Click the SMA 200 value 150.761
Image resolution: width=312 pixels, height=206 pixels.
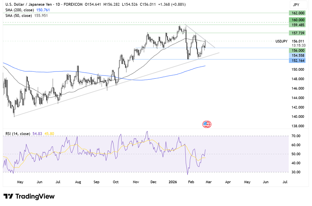tap(43, 10)
